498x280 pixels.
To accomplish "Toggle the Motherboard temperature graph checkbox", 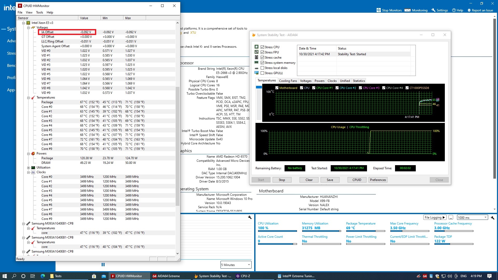I will (277, 88).
